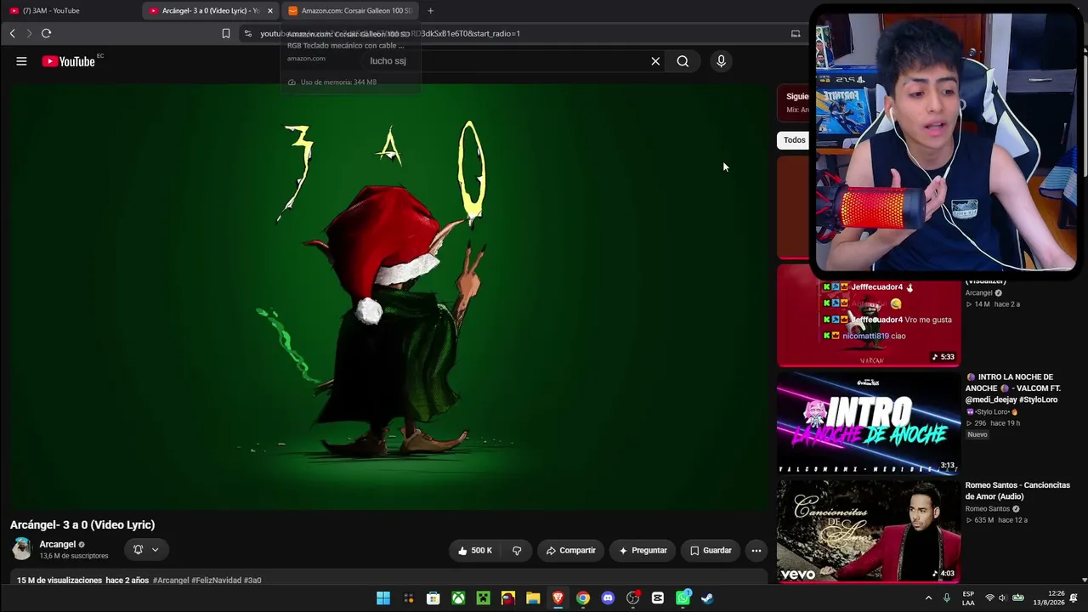Screen dimensions: 1088x612
Task: Open Arcangel channel avatar
Action: point(21,549)
